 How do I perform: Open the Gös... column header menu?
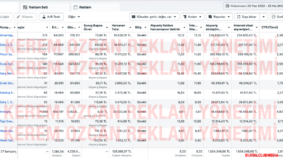click(74, 27)
